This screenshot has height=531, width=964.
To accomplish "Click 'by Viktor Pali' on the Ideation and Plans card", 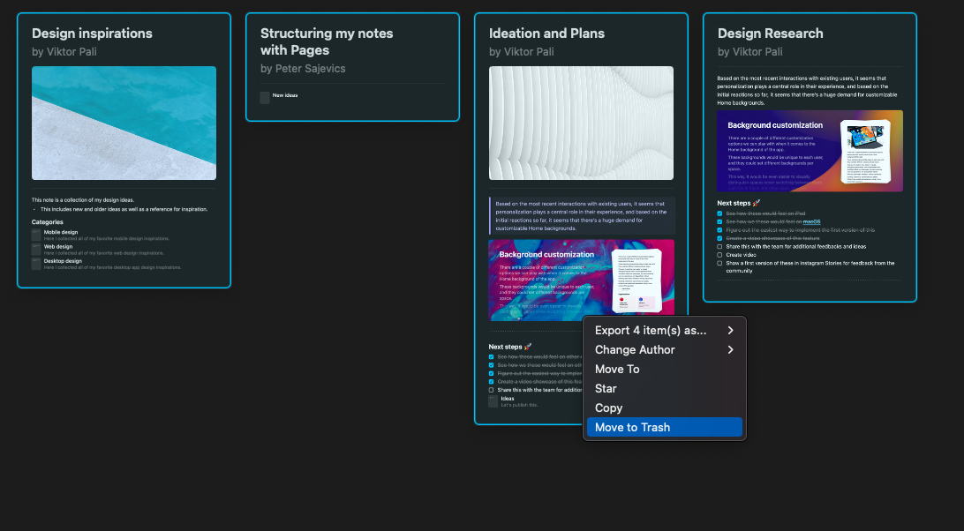I will tap(522, 52).
